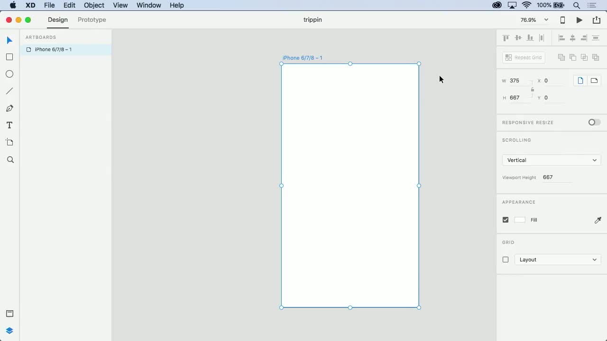Enable Responsive Resize
The image size is (607, 341).
(x=594, y=122)
